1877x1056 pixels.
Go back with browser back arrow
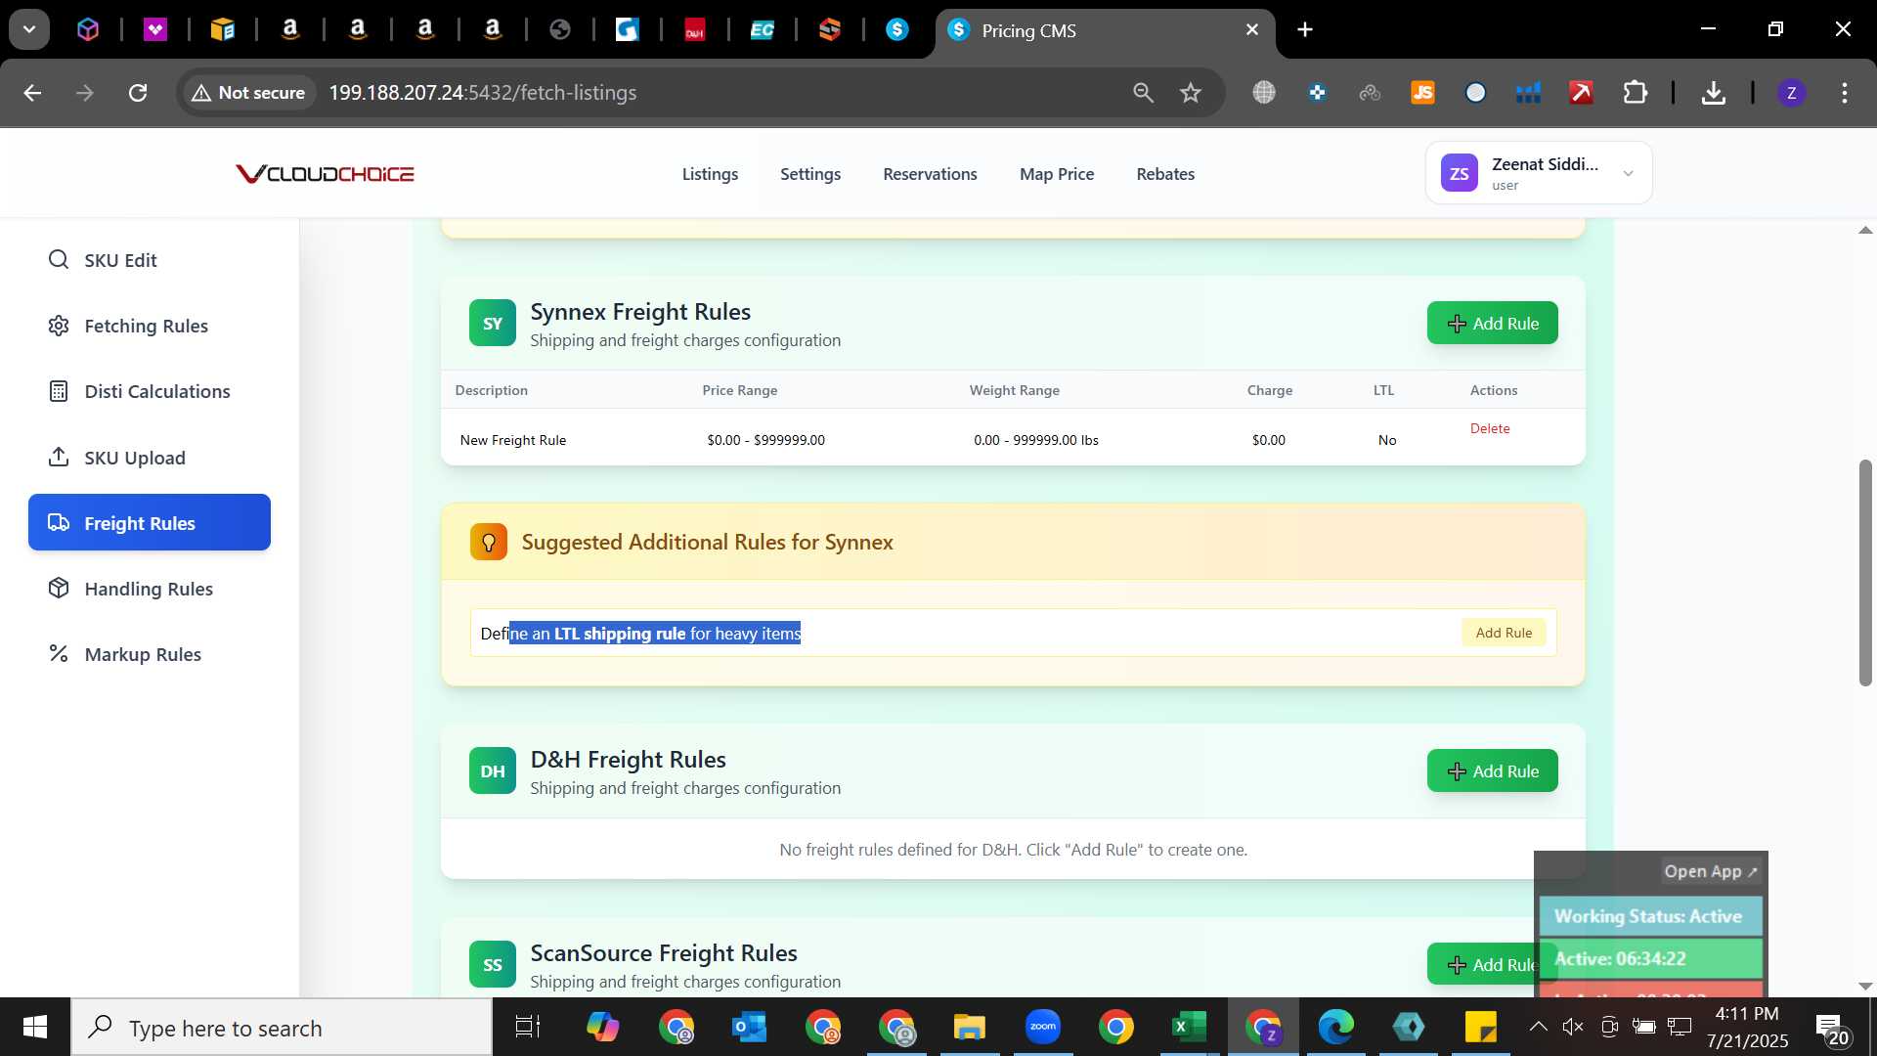(x=32, y=93)
